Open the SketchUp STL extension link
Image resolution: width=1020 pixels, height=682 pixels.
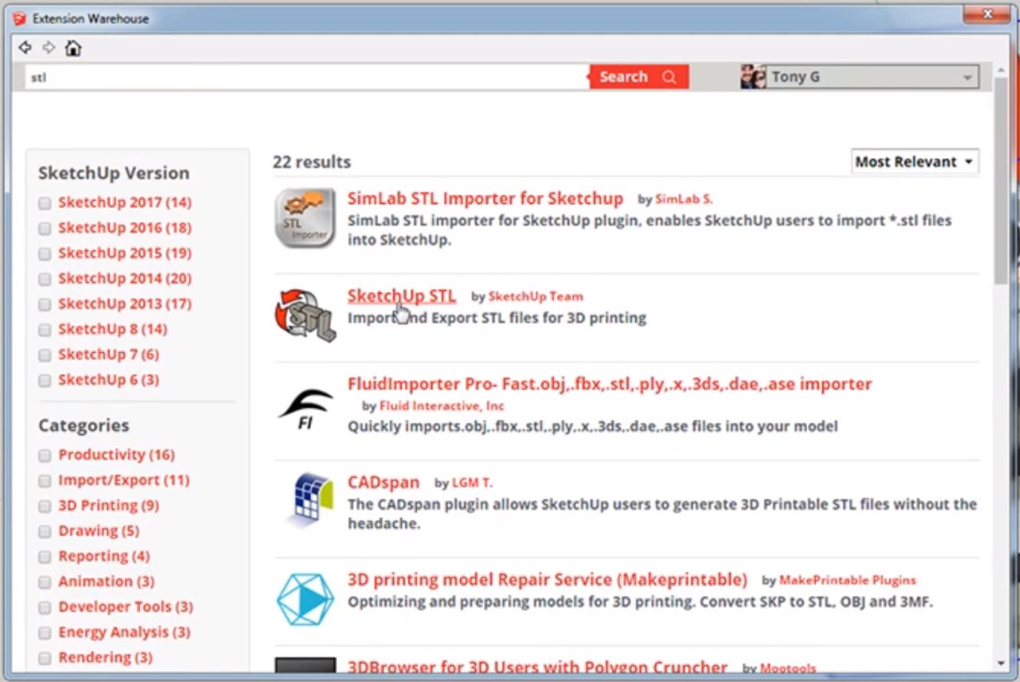tap(402, 295)
